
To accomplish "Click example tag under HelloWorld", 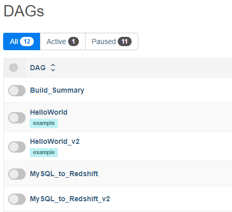I will [44, 123].
